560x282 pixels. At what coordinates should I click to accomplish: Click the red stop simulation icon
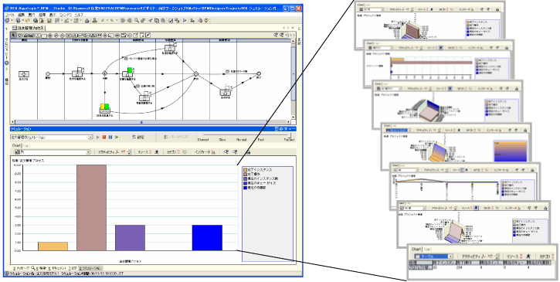(x=104, y=138)
